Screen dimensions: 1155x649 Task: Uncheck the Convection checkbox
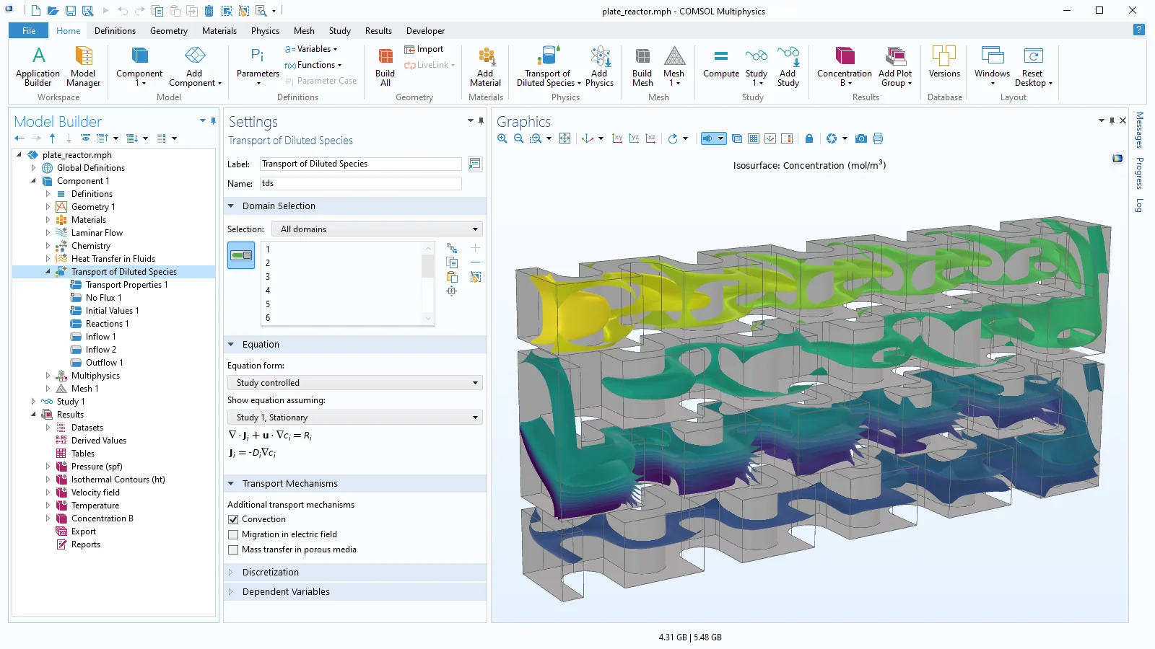(233, 519)
